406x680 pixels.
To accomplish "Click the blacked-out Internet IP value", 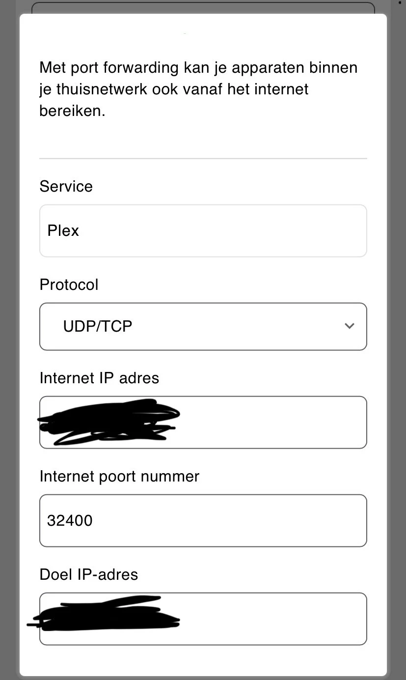I will (x=110, y=422).
